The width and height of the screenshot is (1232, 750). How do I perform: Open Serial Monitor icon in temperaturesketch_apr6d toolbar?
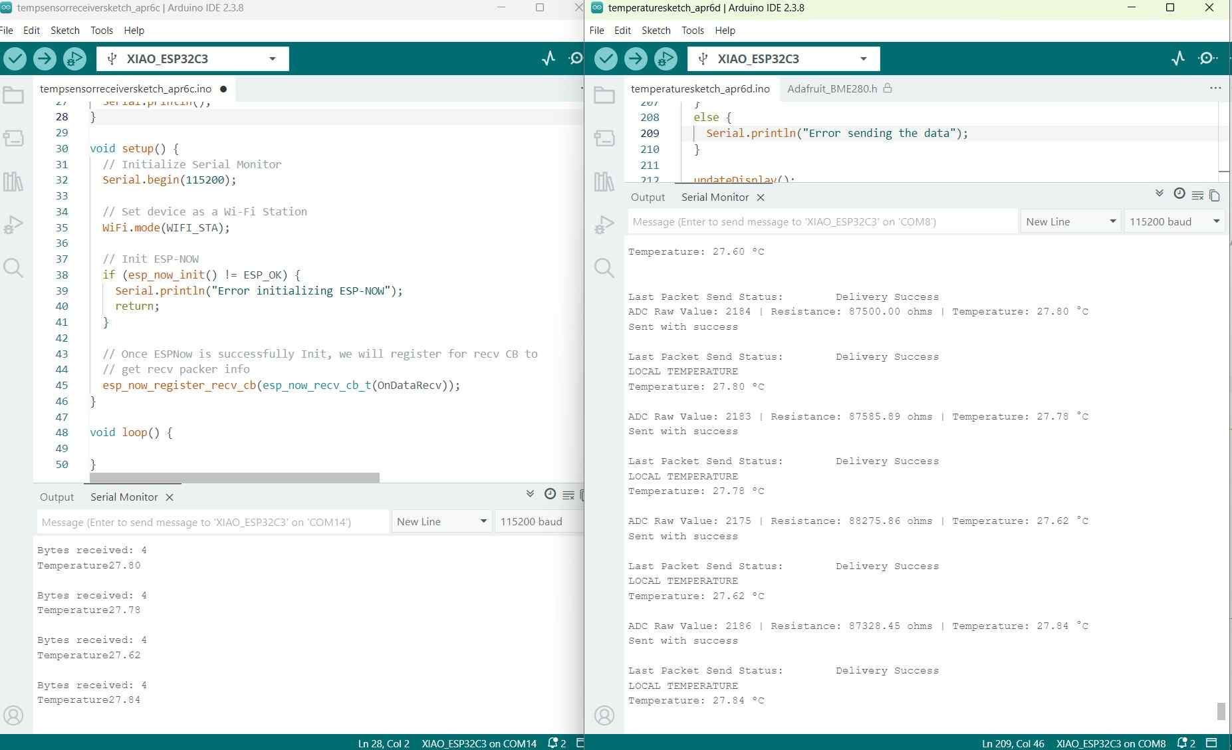(x=1208, y=59)
